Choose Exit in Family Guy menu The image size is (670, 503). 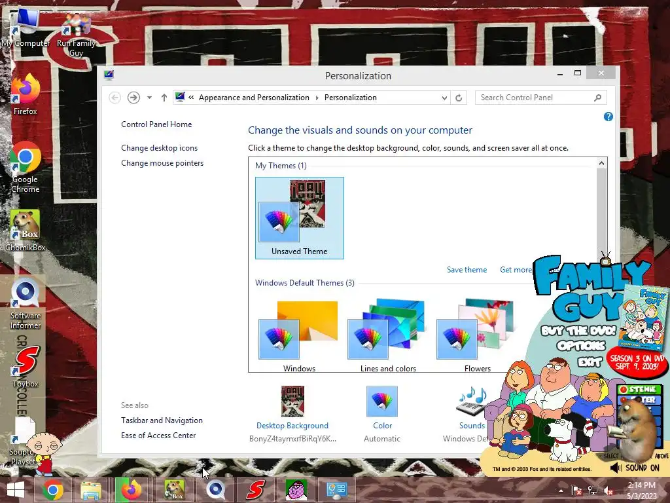point(590,362)
